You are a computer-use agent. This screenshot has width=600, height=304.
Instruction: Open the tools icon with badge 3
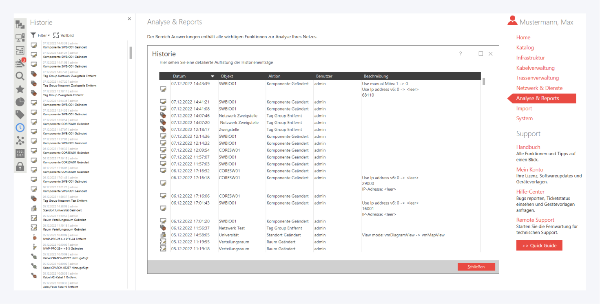pos(20,63)
